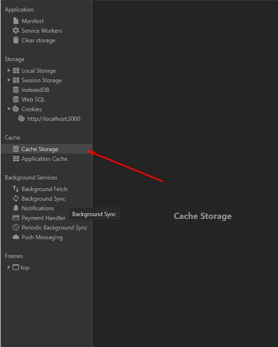Viewport: 278px width, 347px height.
Task: Open Service Workers gear icon
Action: click(x=16, y=30)
